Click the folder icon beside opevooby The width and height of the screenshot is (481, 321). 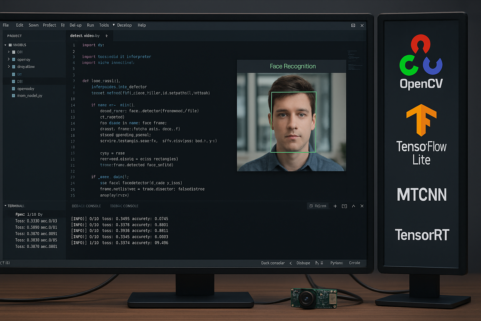coord(13,89)
